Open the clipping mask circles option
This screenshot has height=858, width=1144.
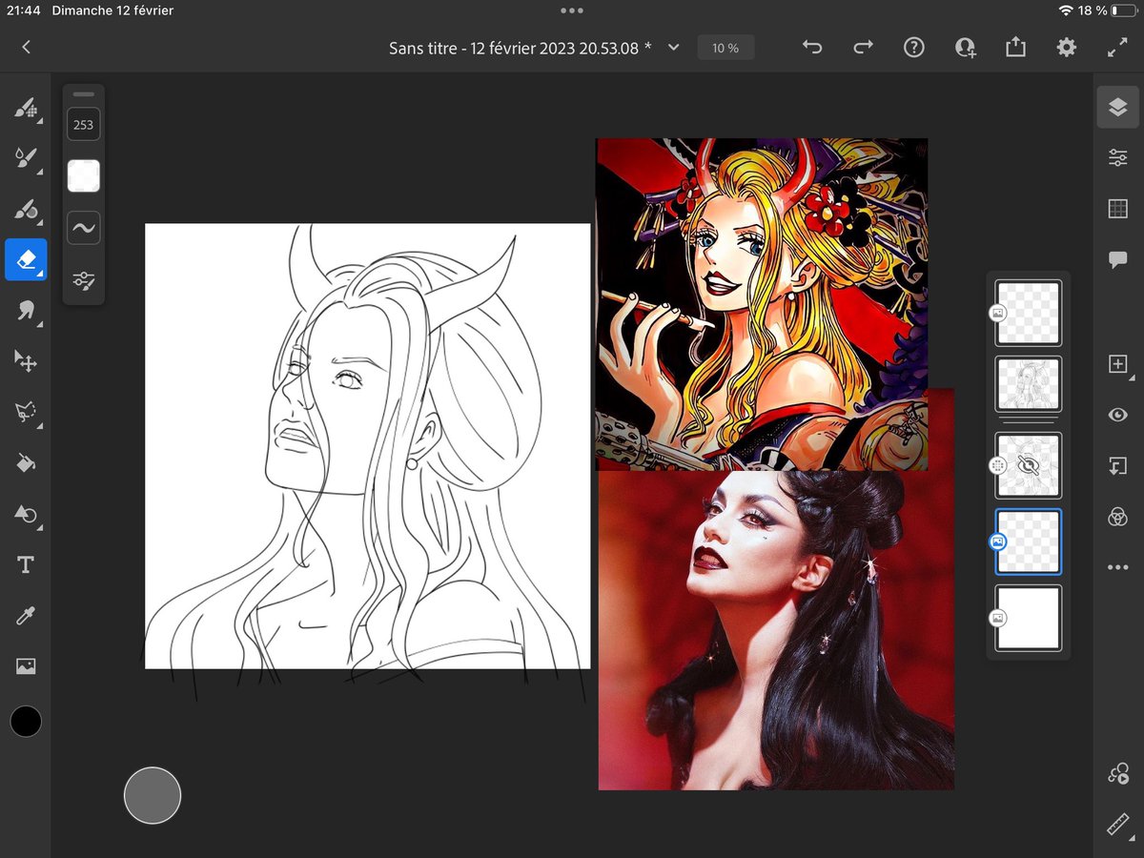(x=1118, y=517)
